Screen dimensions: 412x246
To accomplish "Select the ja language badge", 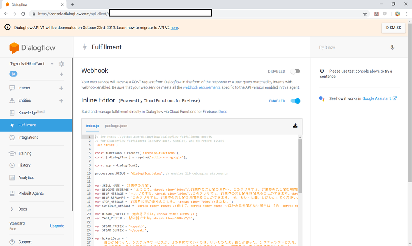I will [x=13, y=74].
